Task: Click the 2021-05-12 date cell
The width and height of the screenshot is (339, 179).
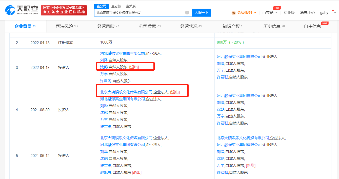Action: pos(40,156)
